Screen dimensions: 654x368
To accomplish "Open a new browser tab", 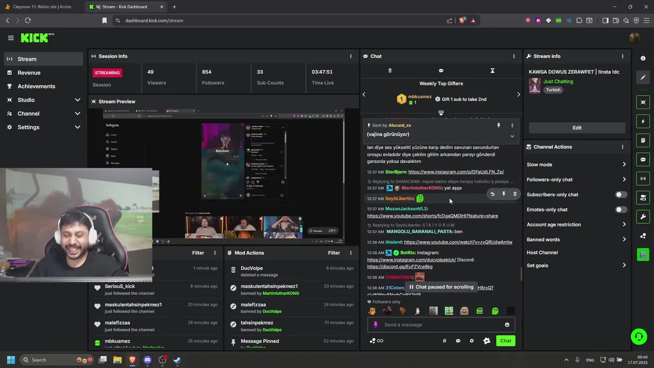I will pyautogui.click(x=174, y=7).
